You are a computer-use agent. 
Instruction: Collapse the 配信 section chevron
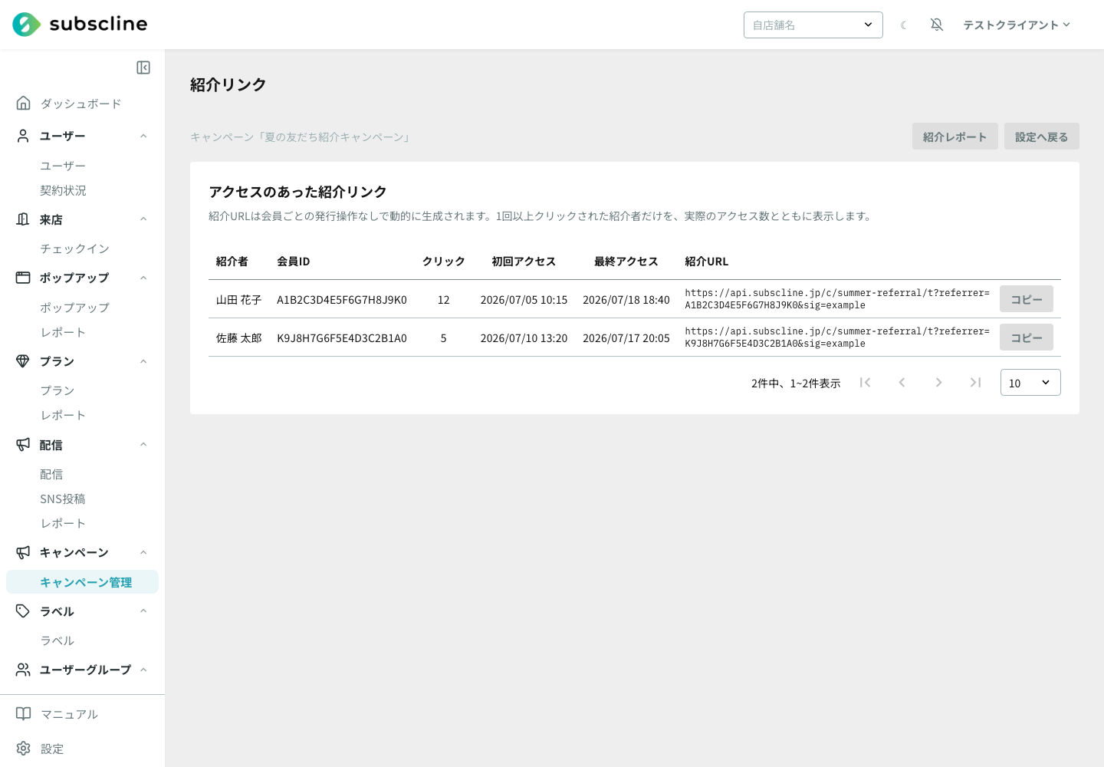[143, 444]
